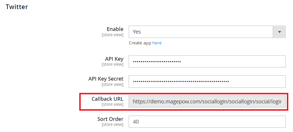Image resolution: width=293 pixels, height=132 pixels.
Task: Focus the API Key masked input field
Action: [207, 61]
